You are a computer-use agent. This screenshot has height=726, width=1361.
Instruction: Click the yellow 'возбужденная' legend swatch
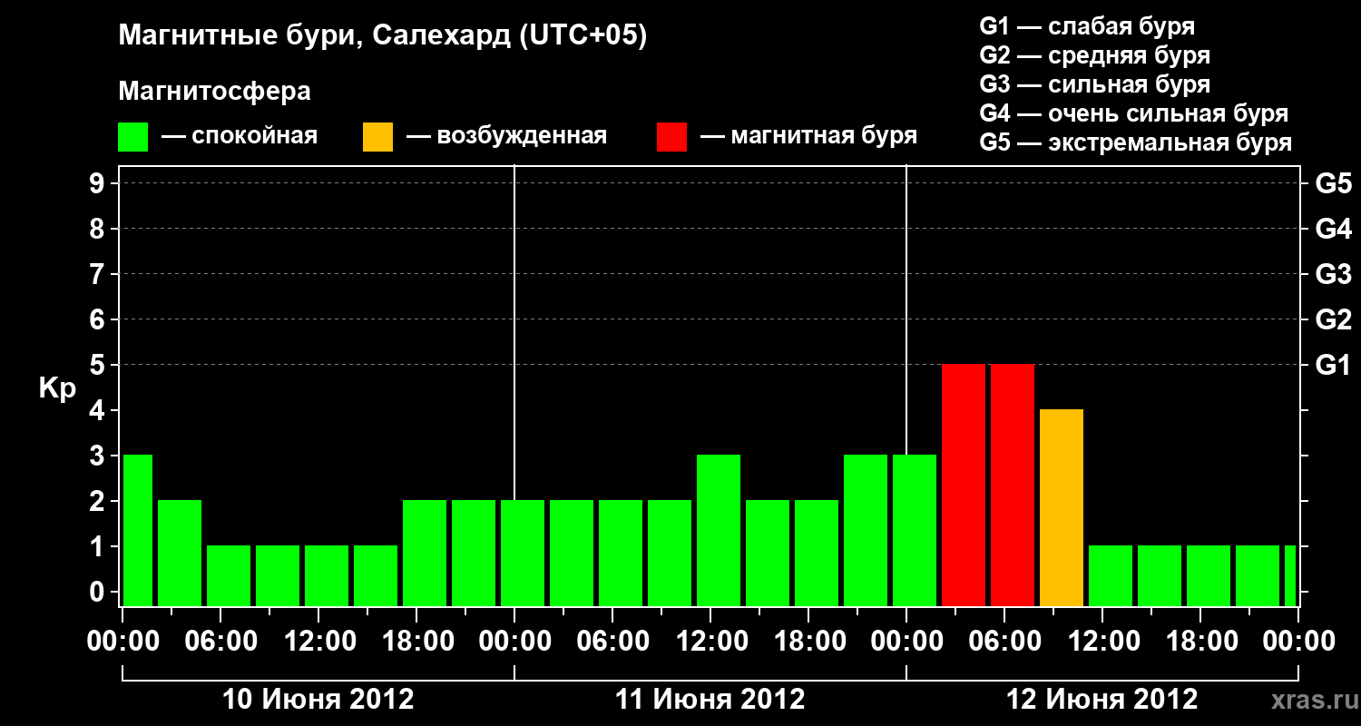378,137
